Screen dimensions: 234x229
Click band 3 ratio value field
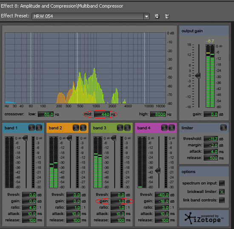coord(118,207)
